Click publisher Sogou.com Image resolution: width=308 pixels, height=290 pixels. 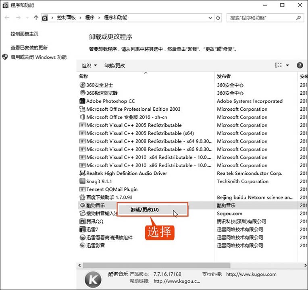coord(229,213)
